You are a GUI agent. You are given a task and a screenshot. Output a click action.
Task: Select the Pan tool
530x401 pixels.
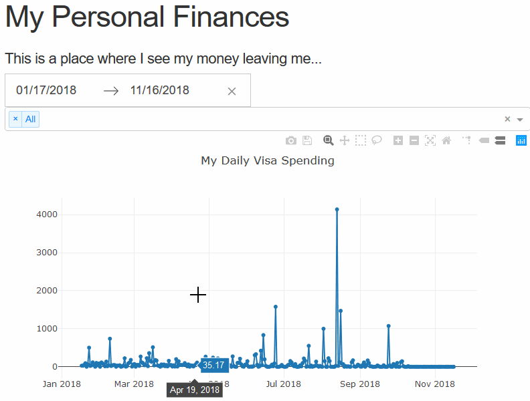(345, 140)
